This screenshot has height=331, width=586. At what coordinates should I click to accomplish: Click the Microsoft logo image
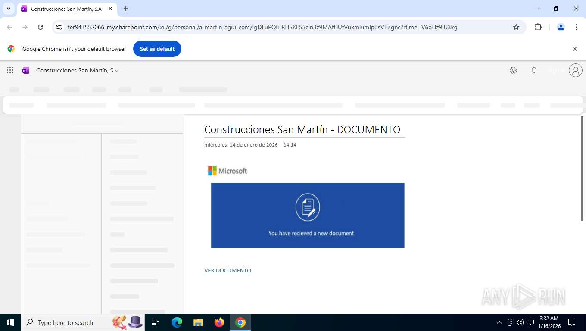pyautogui.click(x=228, y=171)
